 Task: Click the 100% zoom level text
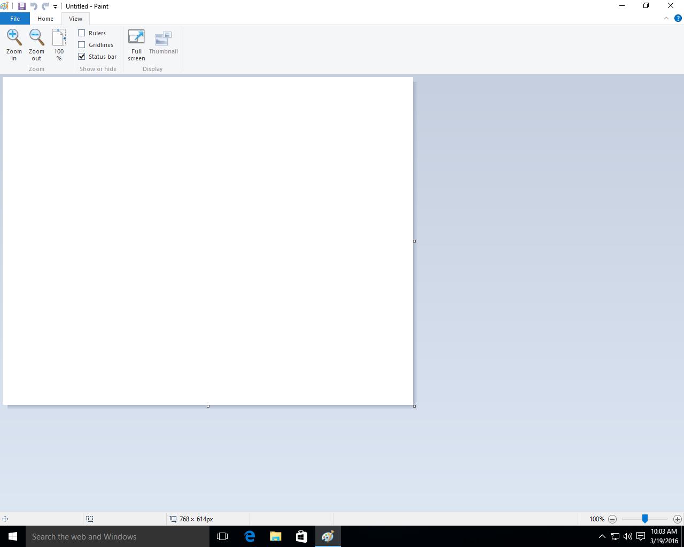[x=597, y=519]
